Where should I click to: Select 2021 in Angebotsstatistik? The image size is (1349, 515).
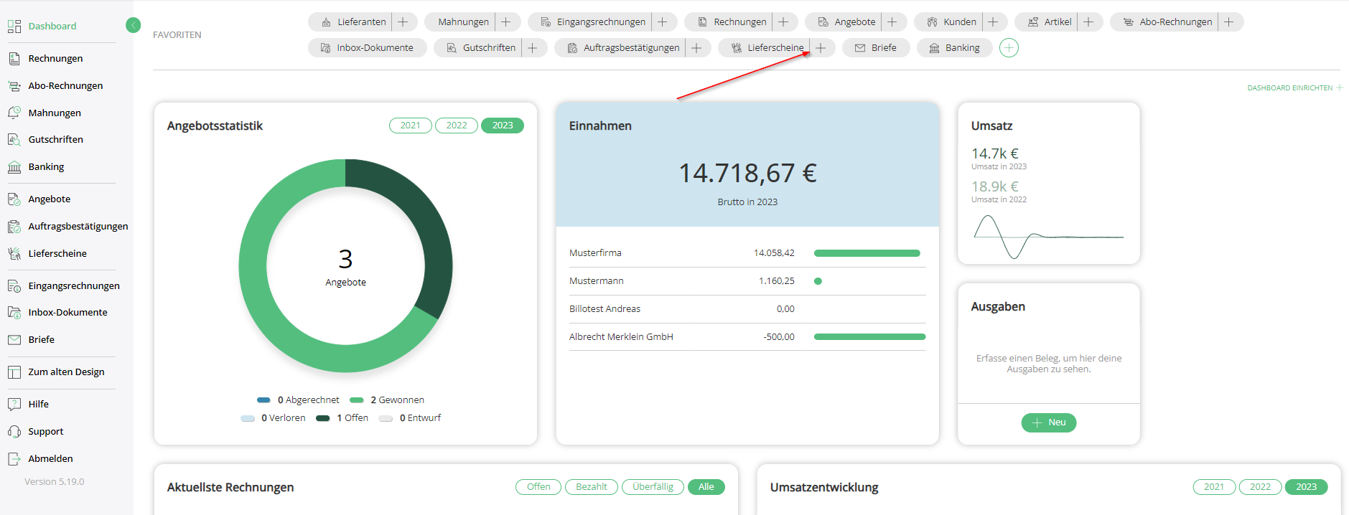pyautogui.click(x=411, y=126)
